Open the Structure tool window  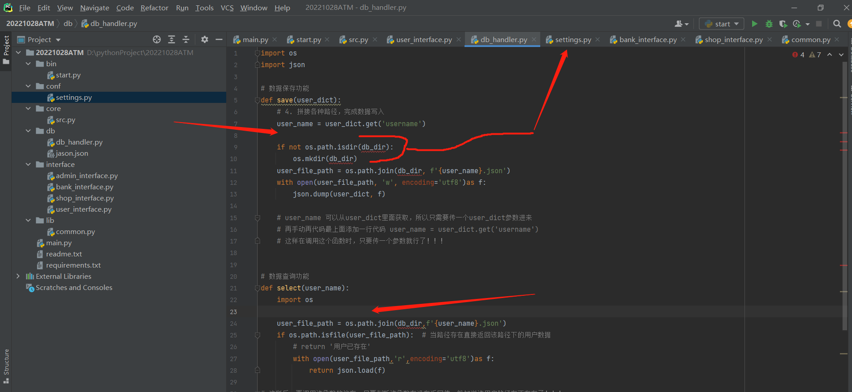pos(6,366)
